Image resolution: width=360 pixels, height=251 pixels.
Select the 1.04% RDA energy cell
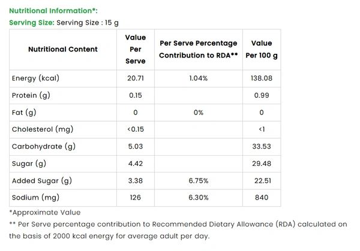[198, 78]
